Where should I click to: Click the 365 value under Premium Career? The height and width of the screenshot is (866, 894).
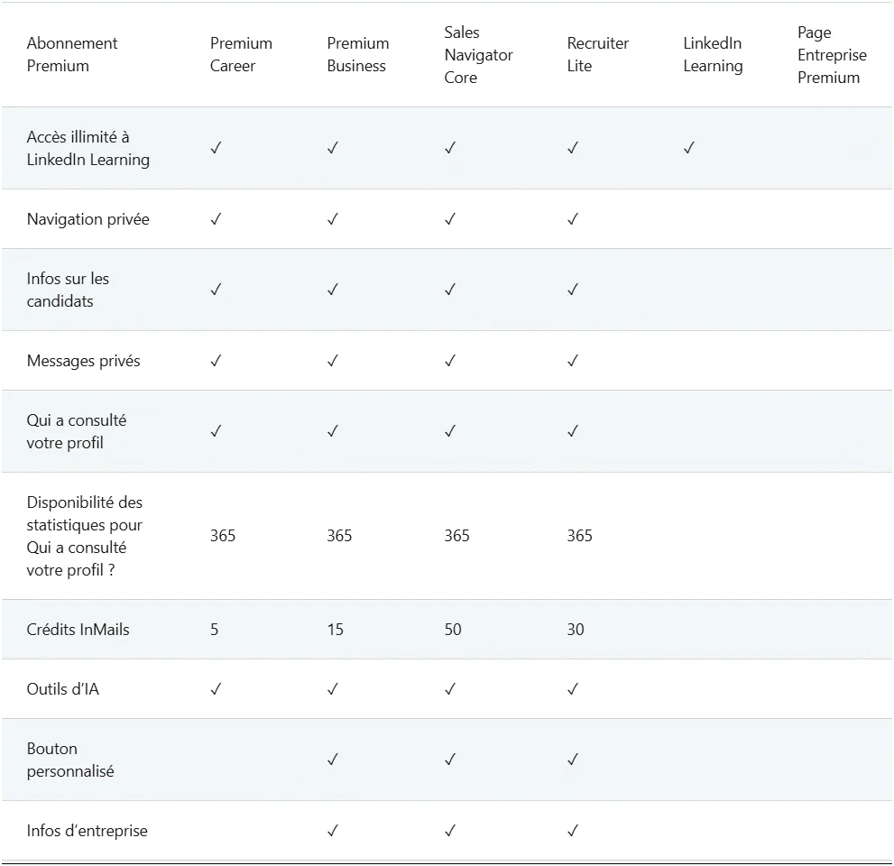click(x=222, y=536)
